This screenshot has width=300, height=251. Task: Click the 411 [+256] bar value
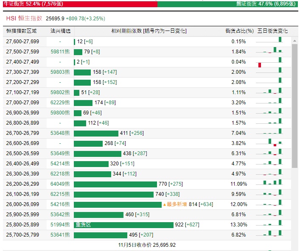coord(132,133)
